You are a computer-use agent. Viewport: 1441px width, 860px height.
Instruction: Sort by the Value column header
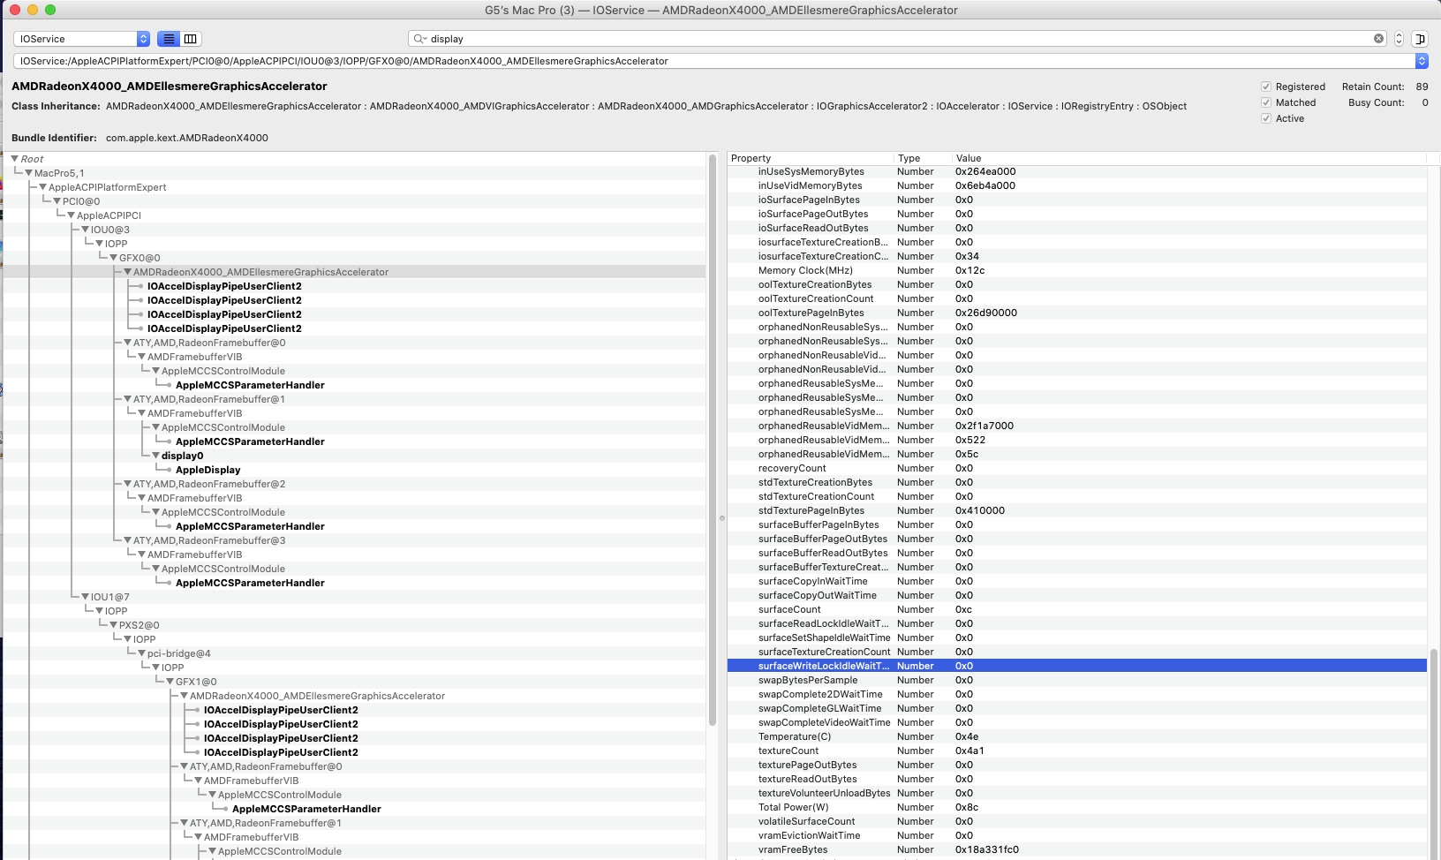1188,158
